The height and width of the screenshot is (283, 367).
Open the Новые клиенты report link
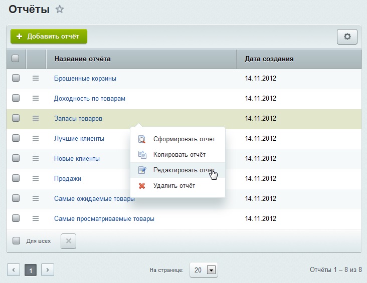(x=77, y=159)
